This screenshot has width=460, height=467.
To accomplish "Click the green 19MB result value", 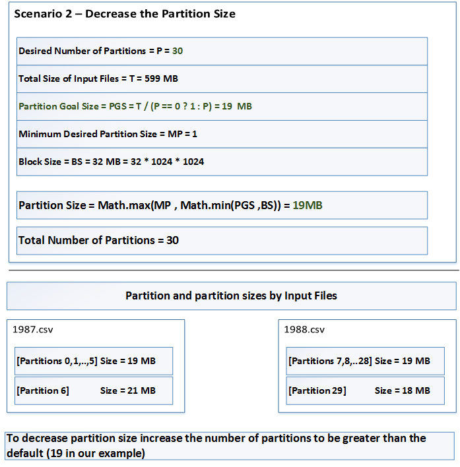I will (308, 205).
